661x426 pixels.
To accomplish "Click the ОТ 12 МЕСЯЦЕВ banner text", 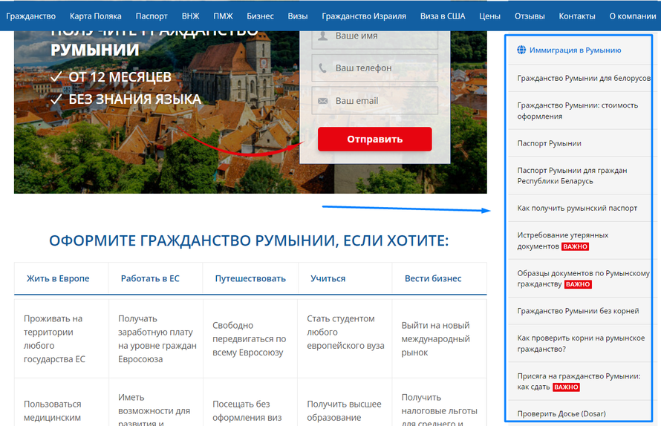I will coord(120,77).
